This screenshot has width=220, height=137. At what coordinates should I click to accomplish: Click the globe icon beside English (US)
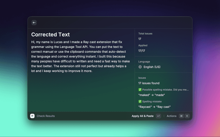point(140,67)
